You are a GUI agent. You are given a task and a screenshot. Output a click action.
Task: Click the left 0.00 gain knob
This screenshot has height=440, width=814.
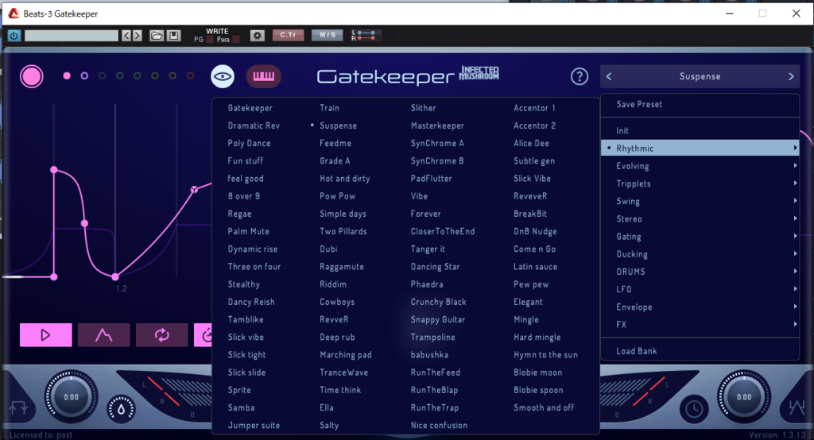[x=71, y=397]
